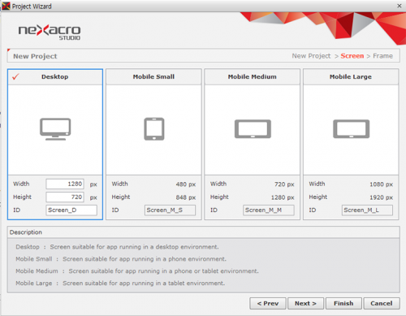
Task: Focus the Desktop Width field
Action: 65,184
